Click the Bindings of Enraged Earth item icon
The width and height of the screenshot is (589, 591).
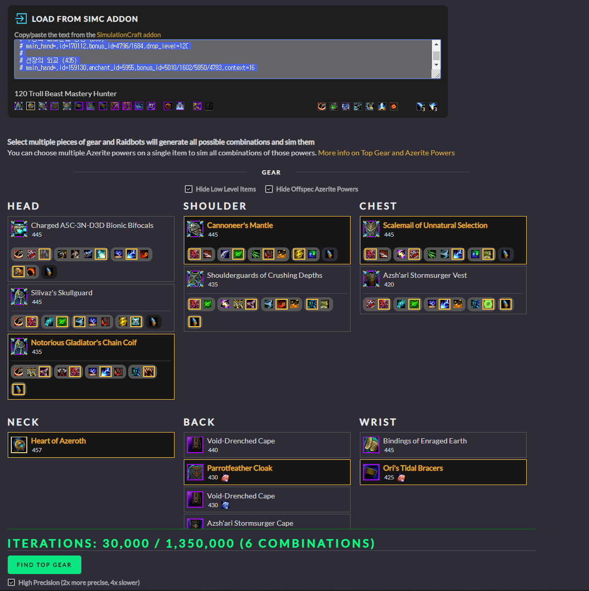click(371, 444)
